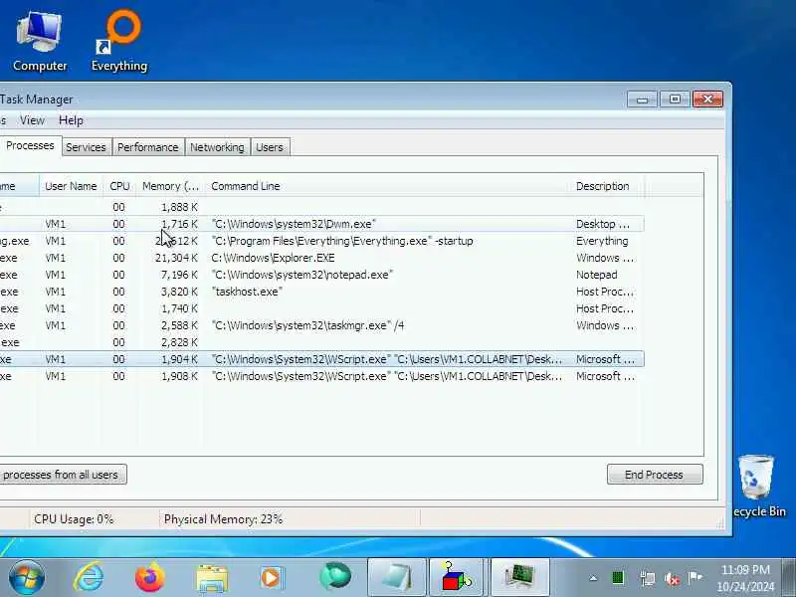Viewport: 796px width, 597px height.
Task: Select the Everything.exe -startup process row
Action: point(321,241)
